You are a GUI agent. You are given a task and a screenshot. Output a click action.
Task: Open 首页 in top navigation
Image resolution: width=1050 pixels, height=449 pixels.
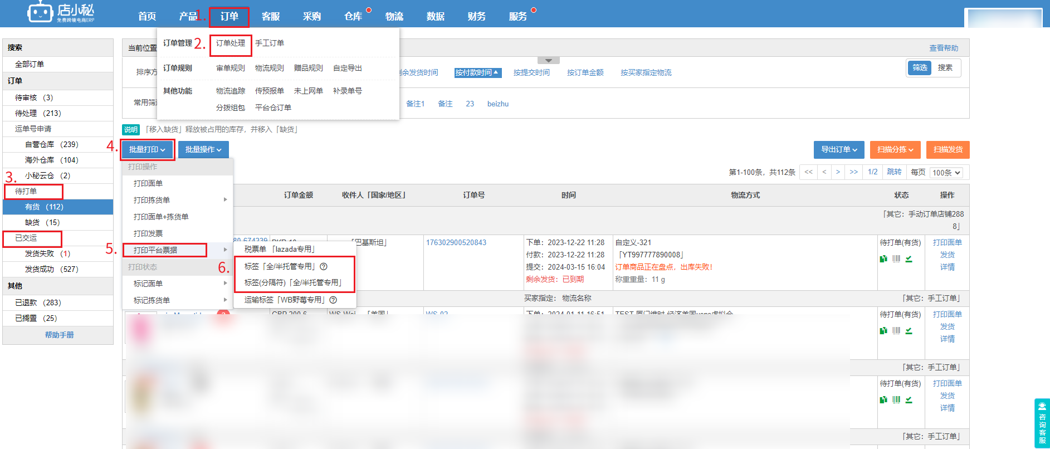click(x=147, y=16)
